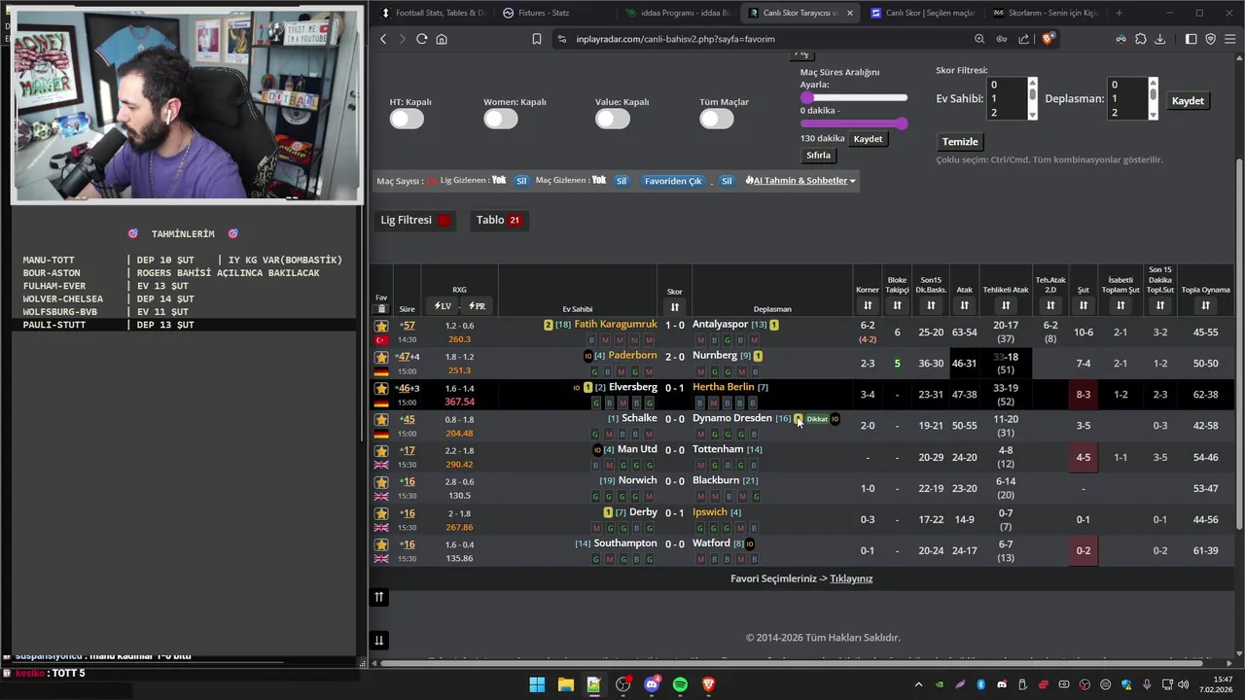Open Spotify from the taskbar
The image size is (1245, 700).
(680, 684)
